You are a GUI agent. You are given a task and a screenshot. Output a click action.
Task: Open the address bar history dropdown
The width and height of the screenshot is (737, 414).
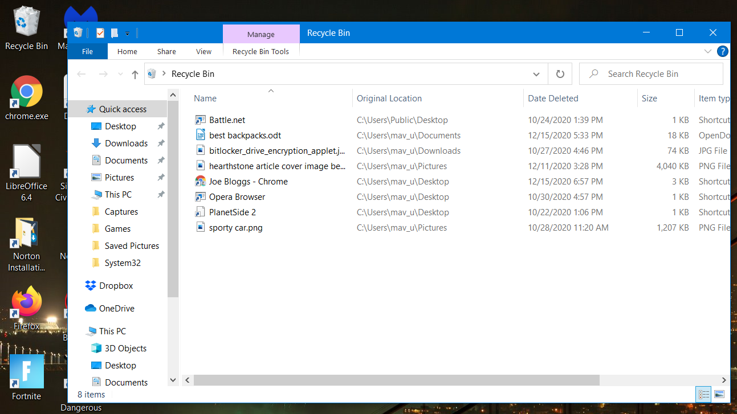coord(536,74)
